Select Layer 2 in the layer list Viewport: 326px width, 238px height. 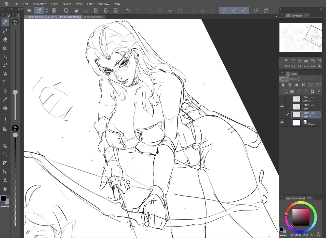306,99
